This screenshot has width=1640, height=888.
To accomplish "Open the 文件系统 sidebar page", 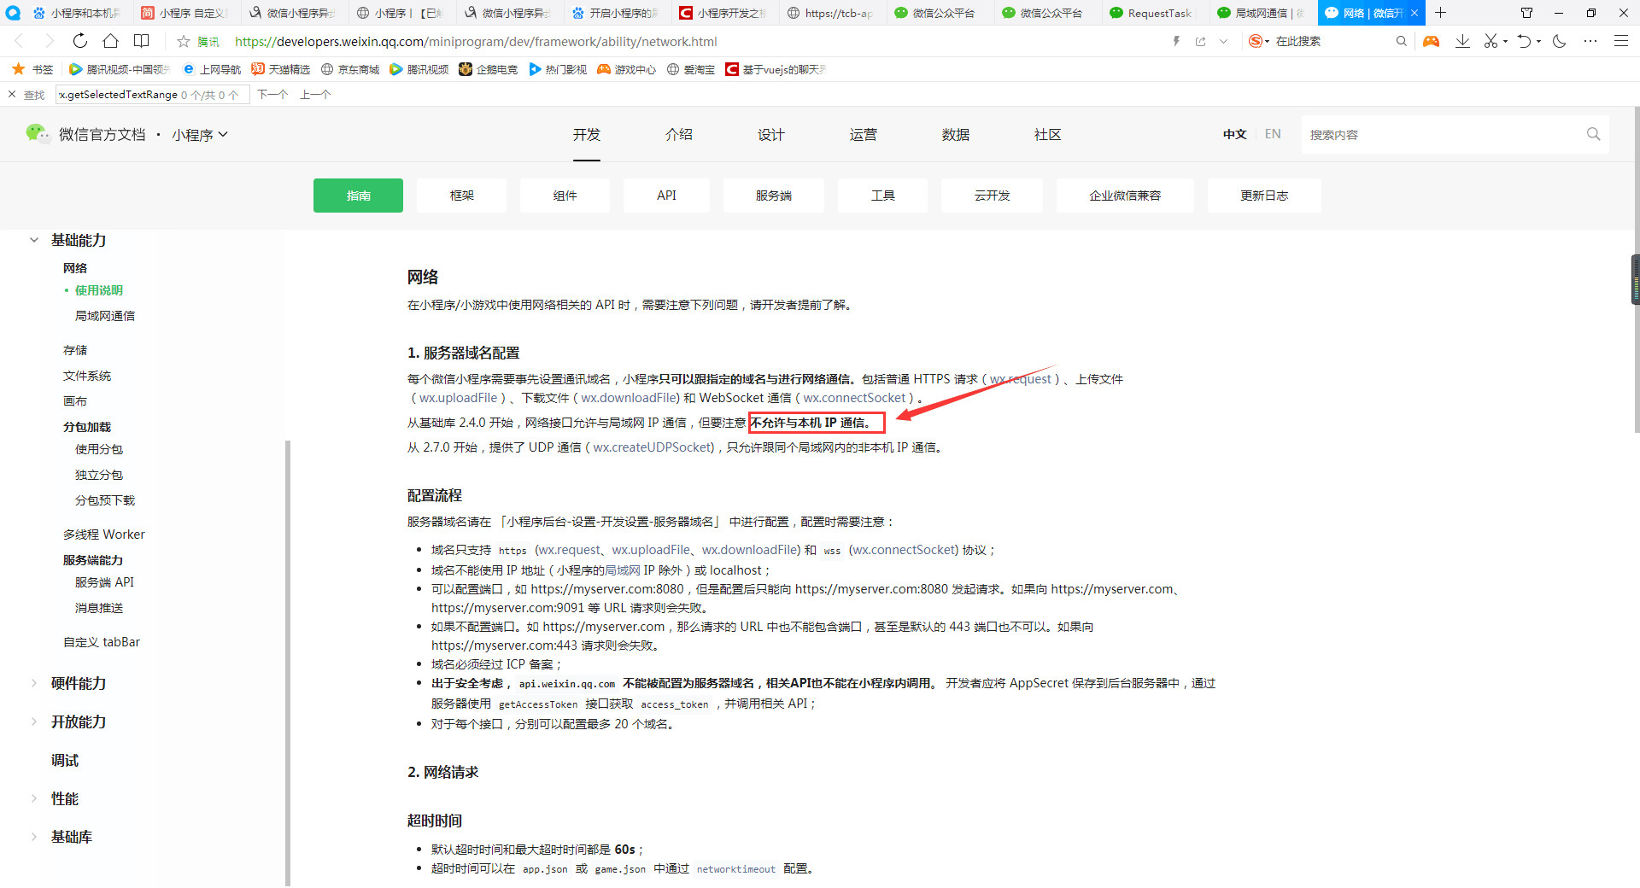I will (87, 376).
